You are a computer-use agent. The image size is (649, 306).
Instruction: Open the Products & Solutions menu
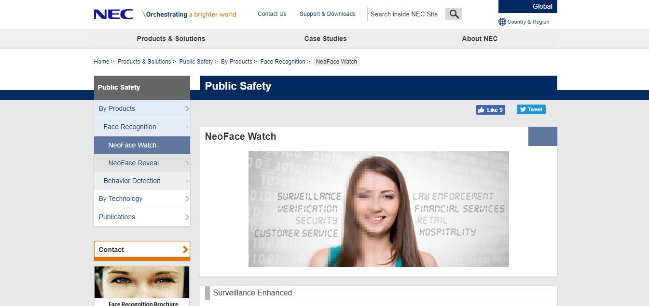tap(171, 39)
